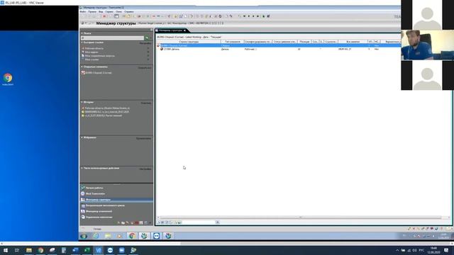Open the Мои сохраненные запросы quick link
Viewport: 454px width, 255px height.
point(99,56)
